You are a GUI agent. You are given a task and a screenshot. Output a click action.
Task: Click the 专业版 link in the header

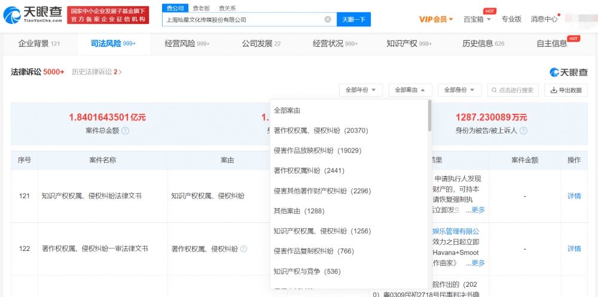point(511,19)
